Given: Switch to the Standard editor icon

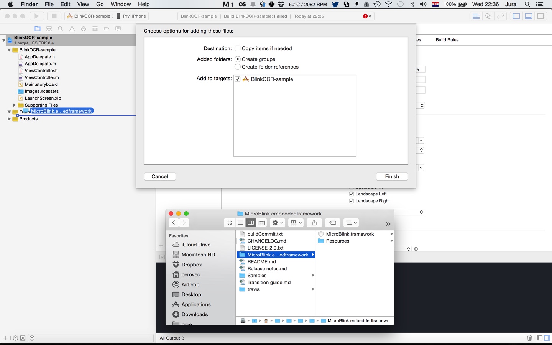Looking at the screenshot, I should (476, 16).
